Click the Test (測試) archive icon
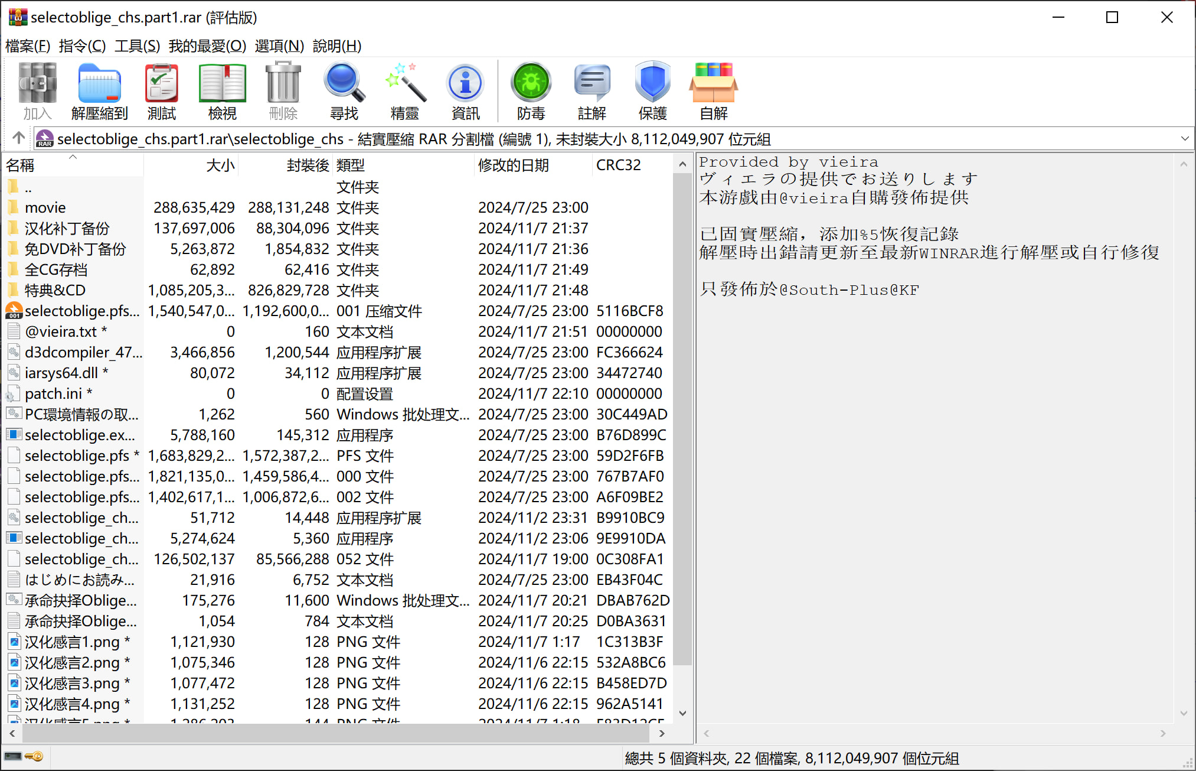This screenshot has height=771, width=1196. (x=161, y=91)
